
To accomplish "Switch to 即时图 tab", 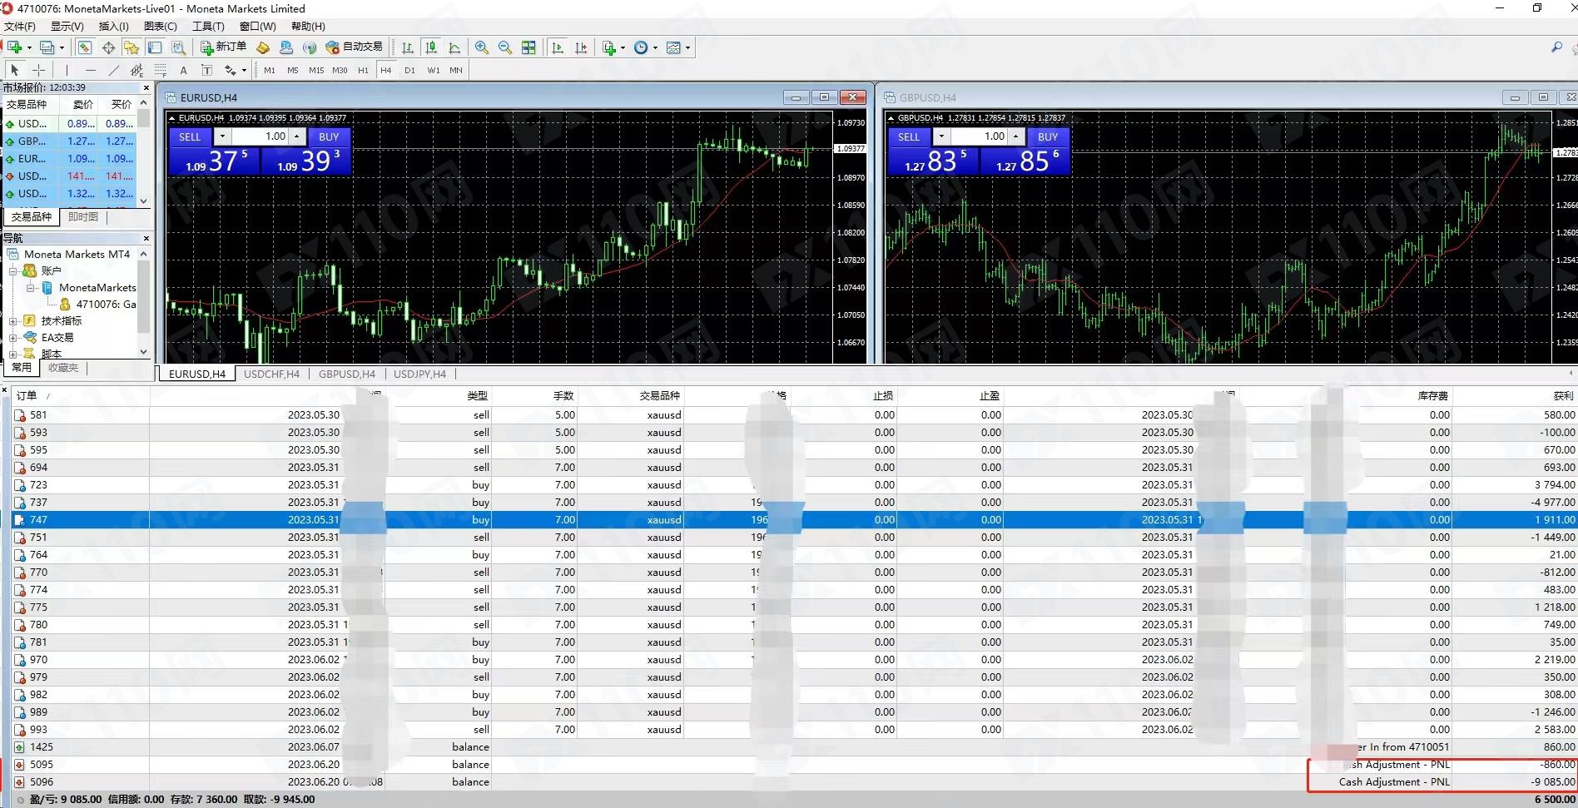I will point(83,216).
